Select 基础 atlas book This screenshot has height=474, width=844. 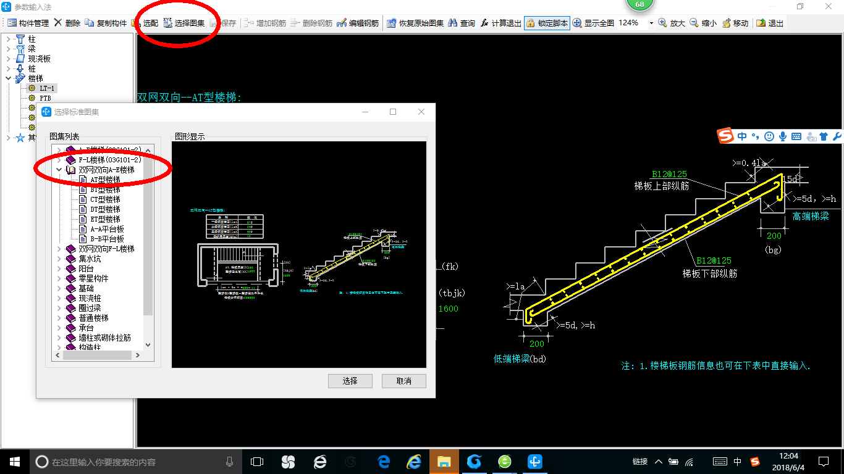tap(86, 288)
